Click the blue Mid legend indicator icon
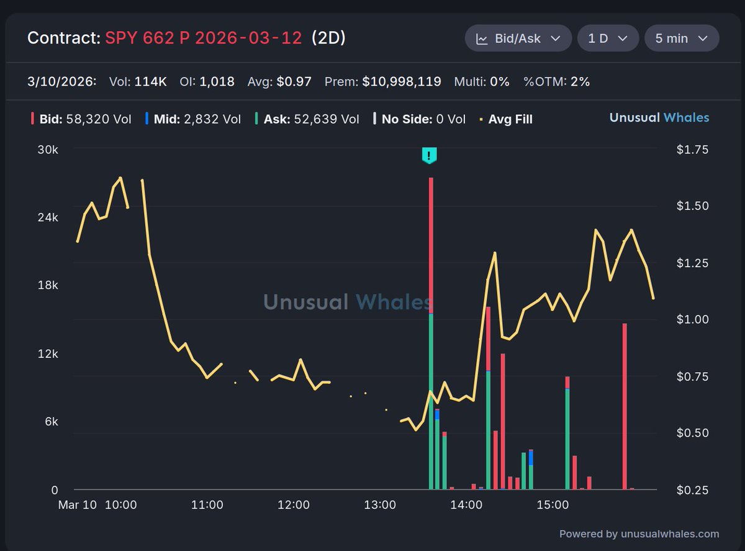The height and width of the screenshot is (551, 745). [x=147, y=119]
